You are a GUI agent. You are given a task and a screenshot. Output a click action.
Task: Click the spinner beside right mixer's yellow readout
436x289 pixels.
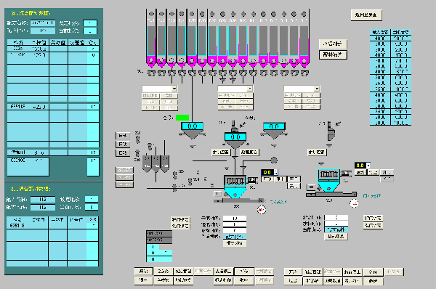(368, 166)
